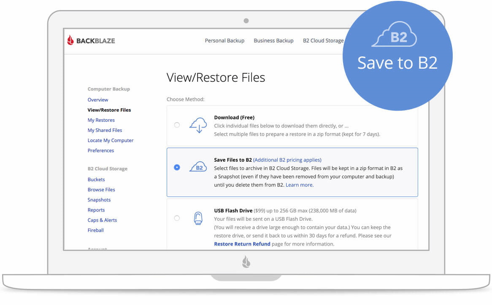Click the USB flash drive icon
This screenshot has width=492, height=305.
(198, 218)
